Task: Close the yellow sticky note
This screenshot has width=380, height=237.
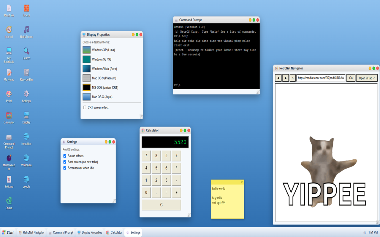Action: pyautogui.click(x=242, y=182)
